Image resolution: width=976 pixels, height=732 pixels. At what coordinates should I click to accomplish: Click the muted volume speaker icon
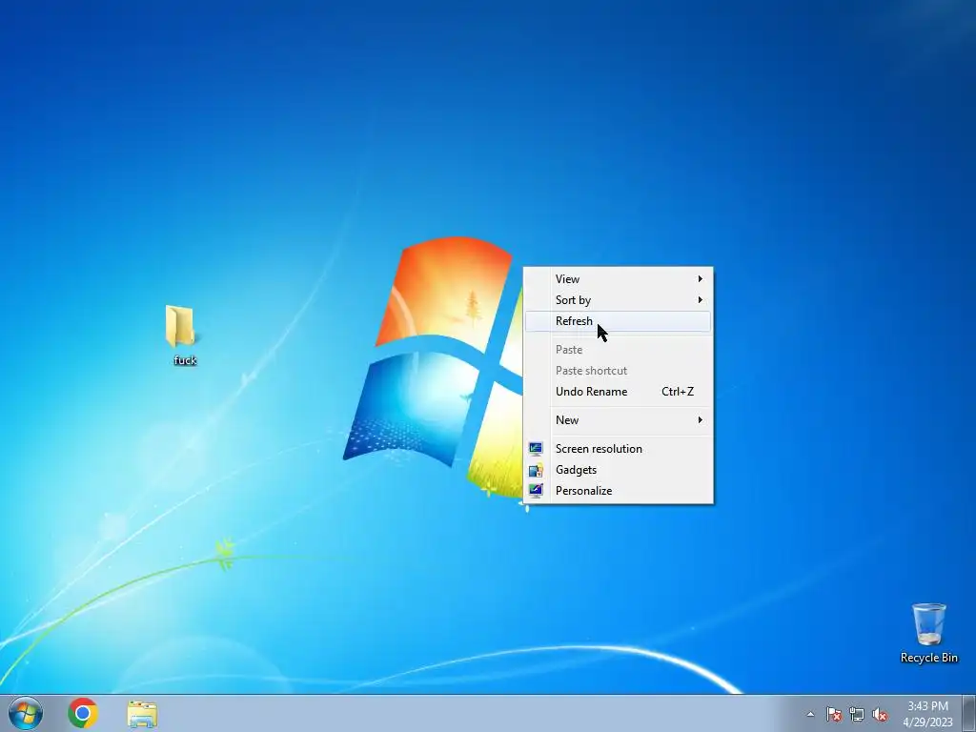tap(880, 714)
